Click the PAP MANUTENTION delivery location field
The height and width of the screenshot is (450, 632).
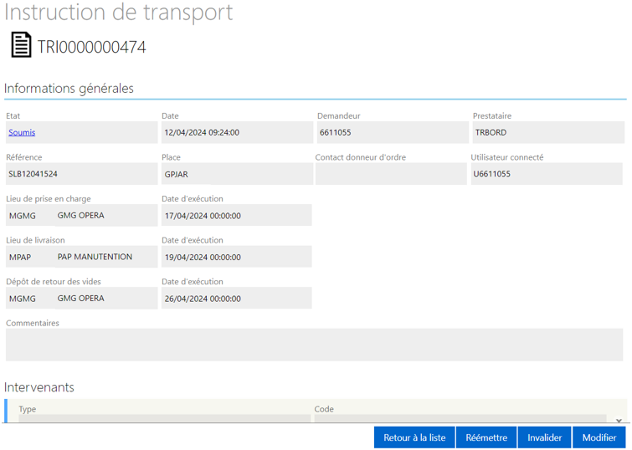coord(106,257)
